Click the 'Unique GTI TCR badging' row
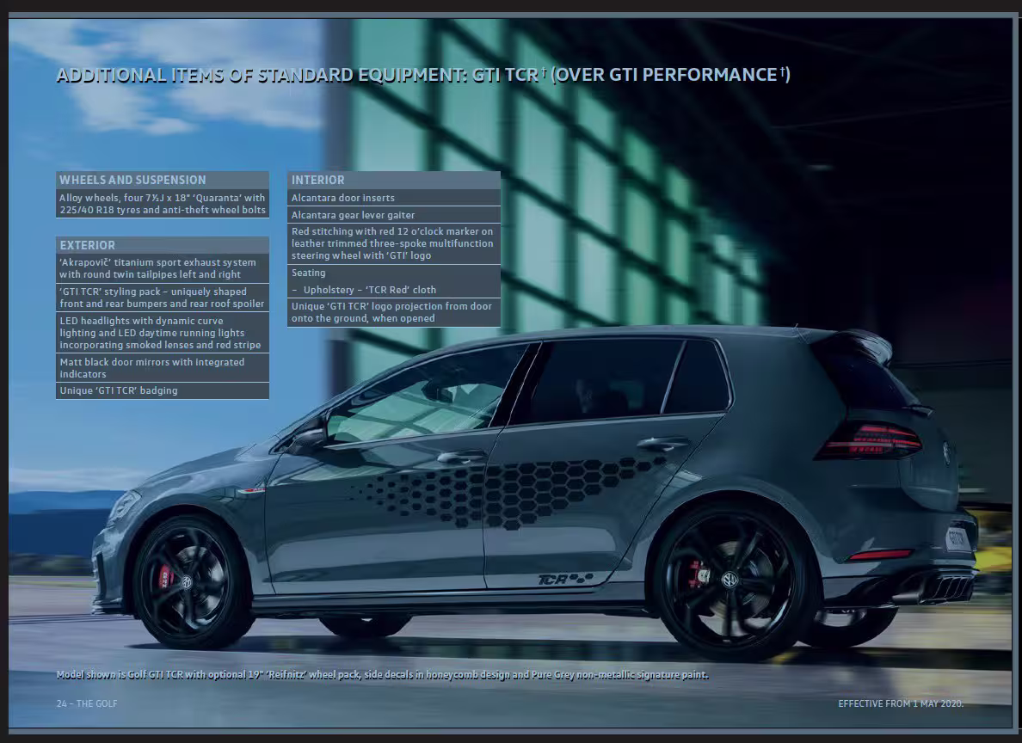This screenshot has width=1022, height=743. click(x=163, y=391)
